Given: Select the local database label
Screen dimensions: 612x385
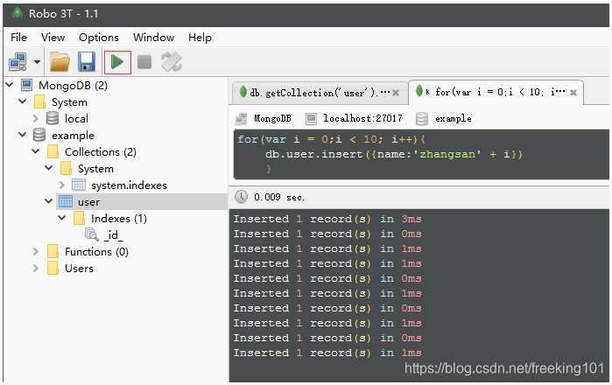Looking at the screenshot, I should [x=76, y=119].
